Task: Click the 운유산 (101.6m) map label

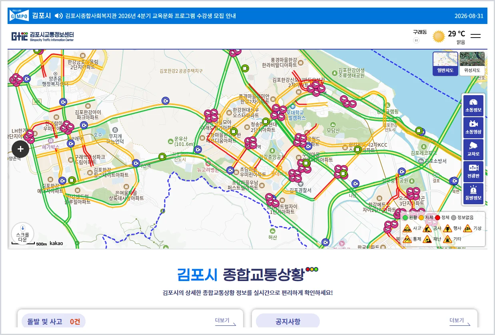Action: (x=184, y=142)
